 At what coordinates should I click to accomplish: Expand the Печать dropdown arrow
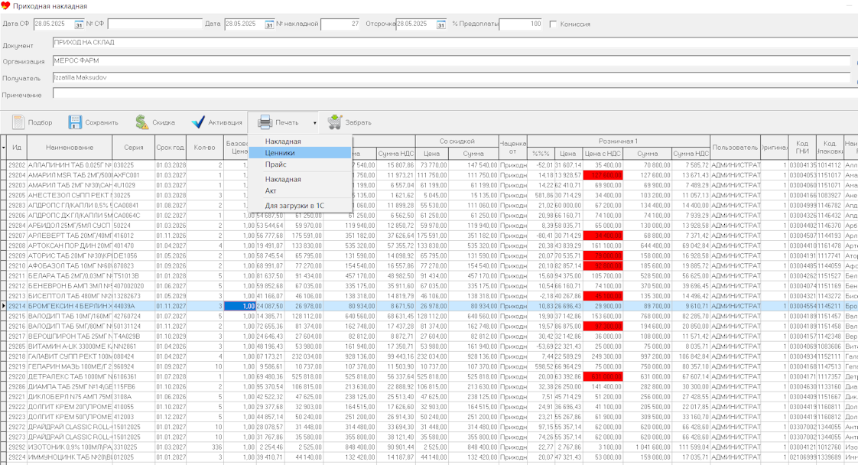[x=314, y=123]
